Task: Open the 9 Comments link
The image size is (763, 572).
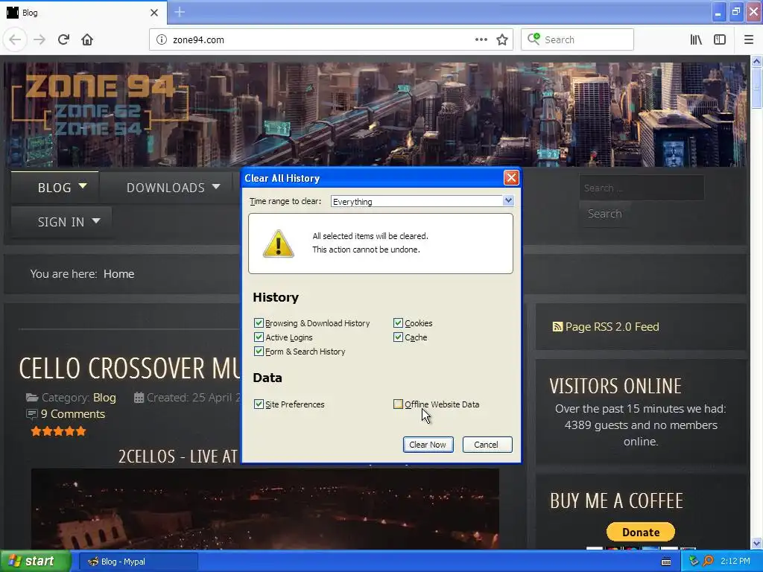Action: [72, 414]
